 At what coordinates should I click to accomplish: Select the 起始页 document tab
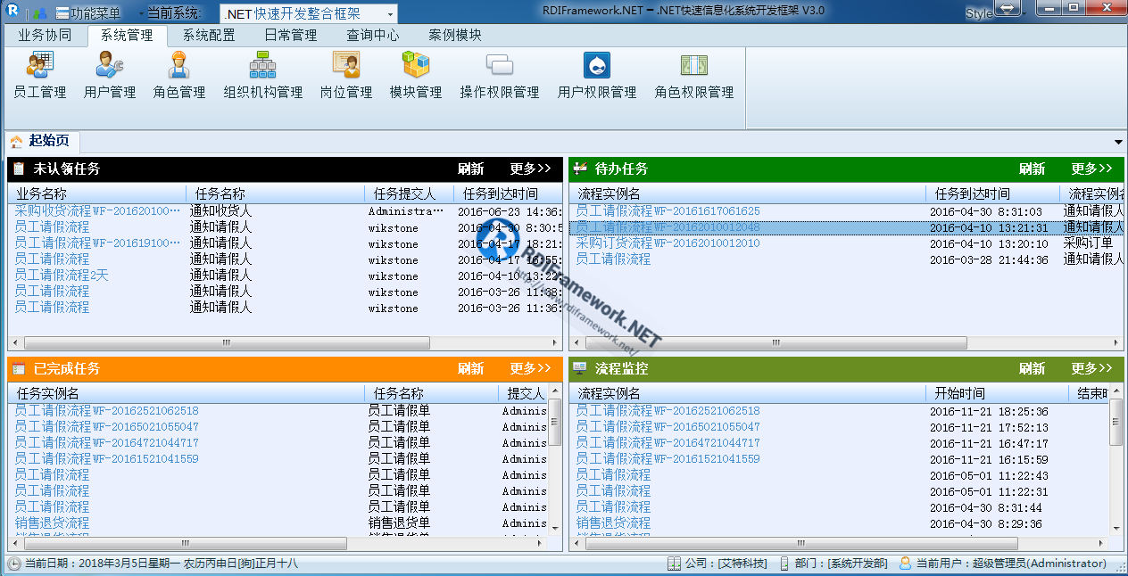click(x=43, y=141)
